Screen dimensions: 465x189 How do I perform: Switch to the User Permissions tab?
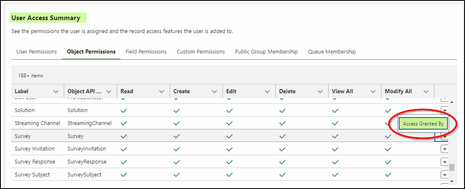point(37,52)
